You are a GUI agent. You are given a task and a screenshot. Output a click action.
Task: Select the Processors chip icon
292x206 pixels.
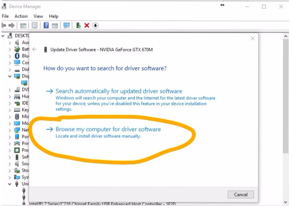(x=17, y=150)
